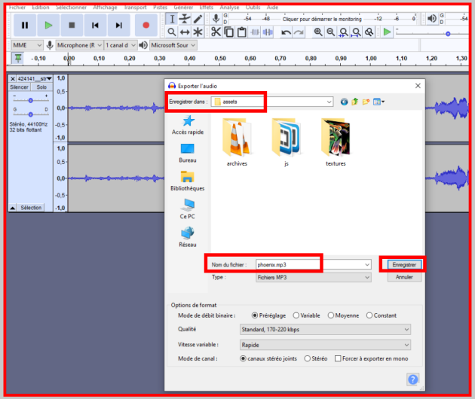Click the Record button in transport toolbar

coord(146,26)
